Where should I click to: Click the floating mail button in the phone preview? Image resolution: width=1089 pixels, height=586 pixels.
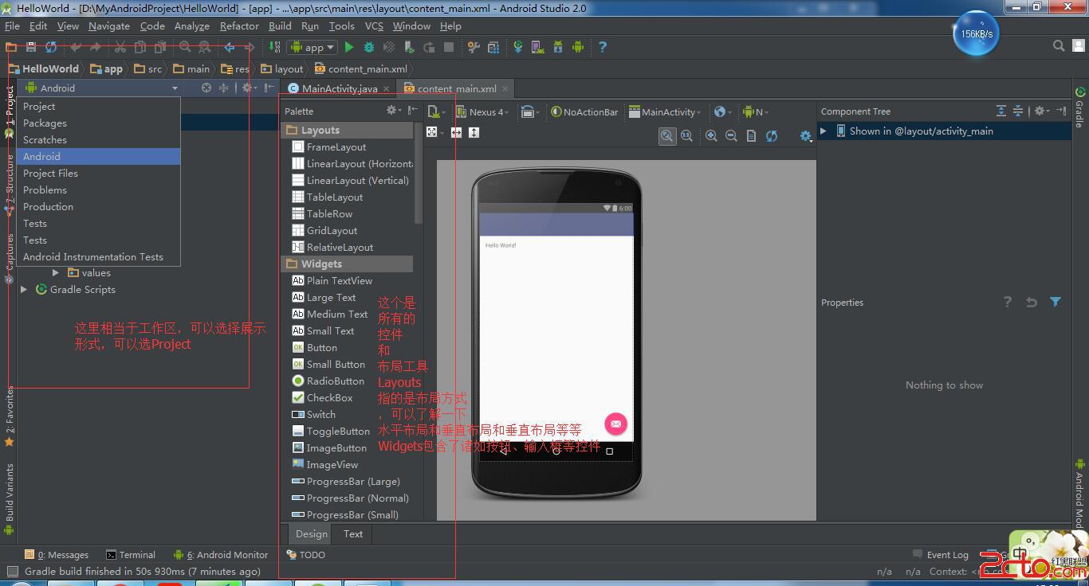pyautogui.click(x=615, y=424)
